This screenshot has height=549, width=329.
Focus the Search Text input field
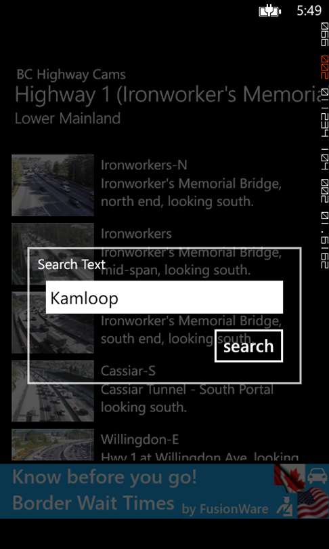coord(164,298)
